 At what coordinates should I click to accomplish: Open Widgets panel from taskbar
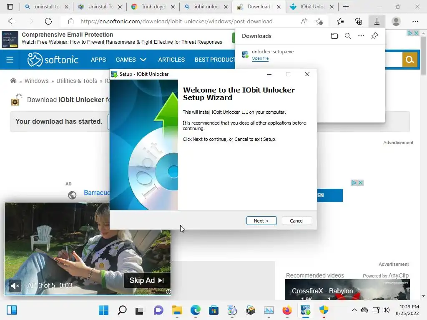12,310
